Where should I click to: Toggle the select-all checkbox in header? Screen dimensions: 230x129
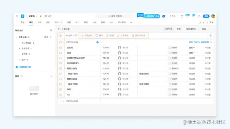61,36
